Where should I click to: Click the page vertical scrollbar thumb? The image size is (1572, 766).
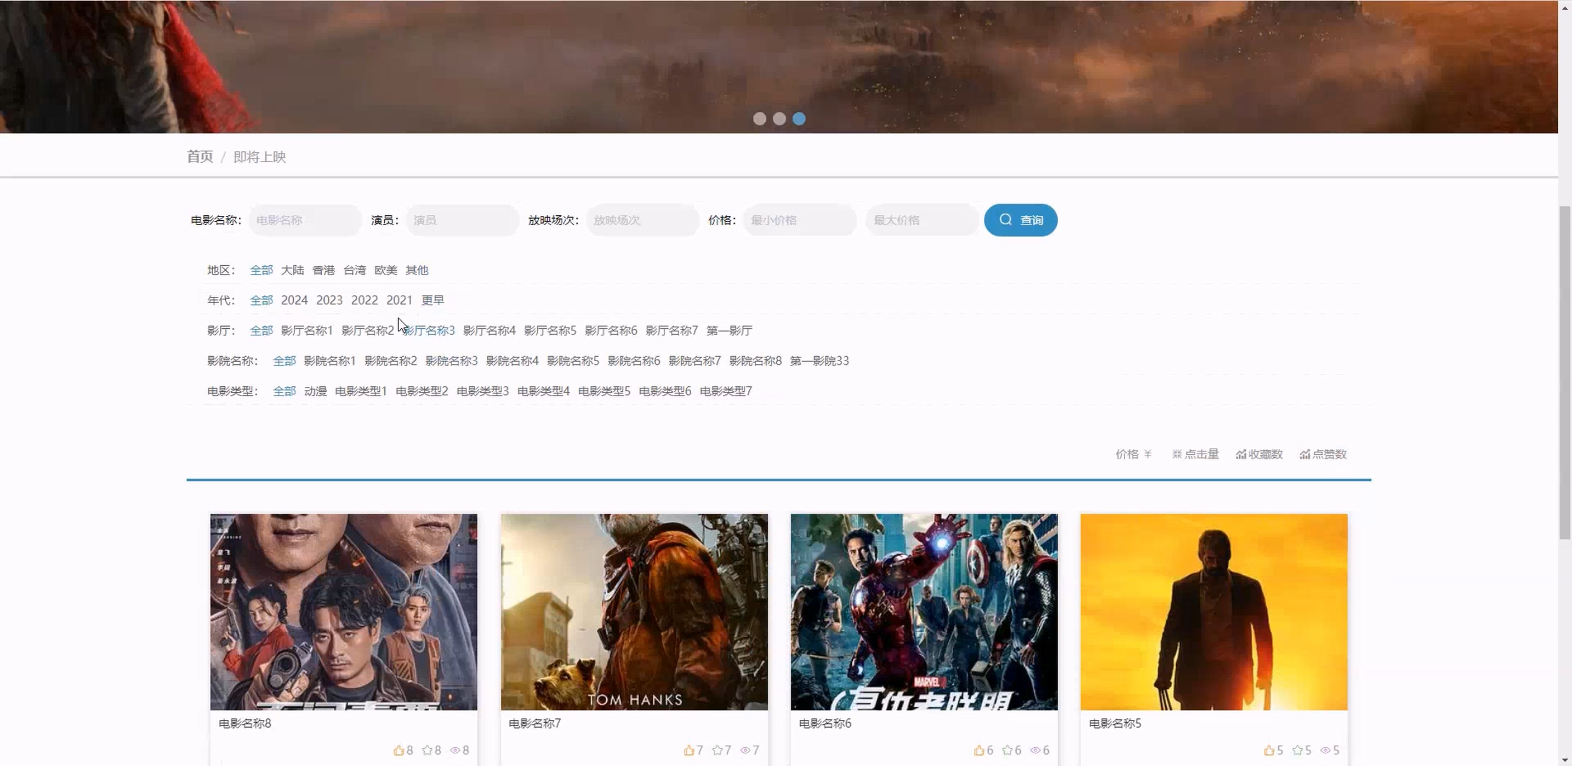[x=1565, y=372]
